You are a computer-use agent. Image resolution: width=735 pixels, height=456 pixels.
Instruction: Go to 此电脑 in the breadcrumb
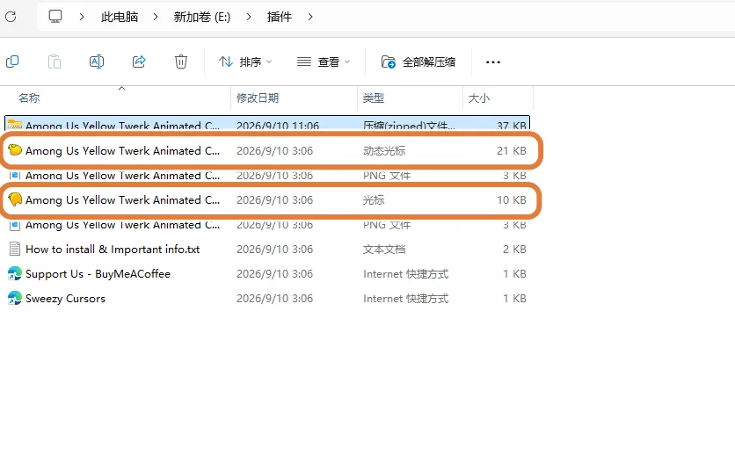tap(120, 17)
